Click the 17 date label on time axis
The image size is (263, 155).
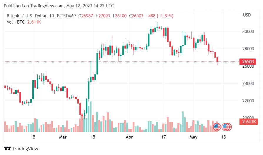164,137
